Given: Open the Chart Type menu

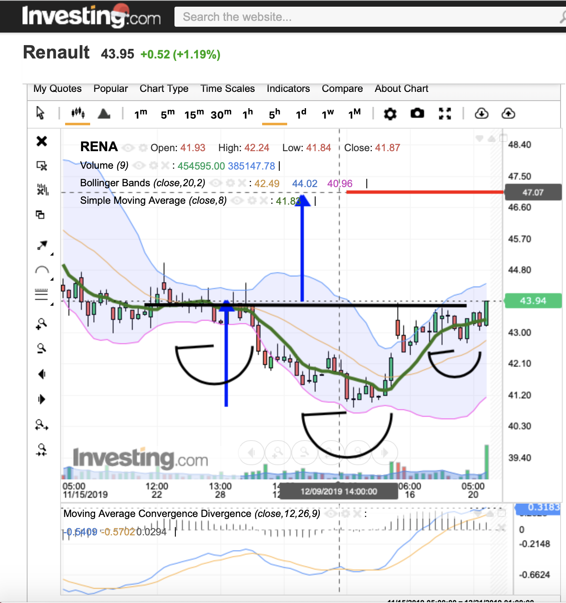Looking at the screenshot, I should [164, 89].
